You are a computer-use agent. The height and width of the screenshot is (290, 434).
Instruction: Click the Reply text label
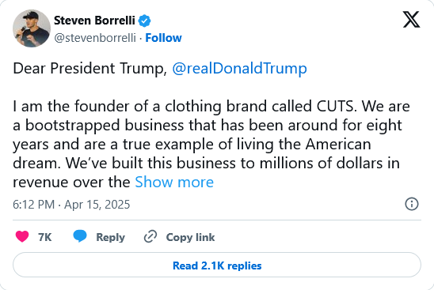point(110,237)
